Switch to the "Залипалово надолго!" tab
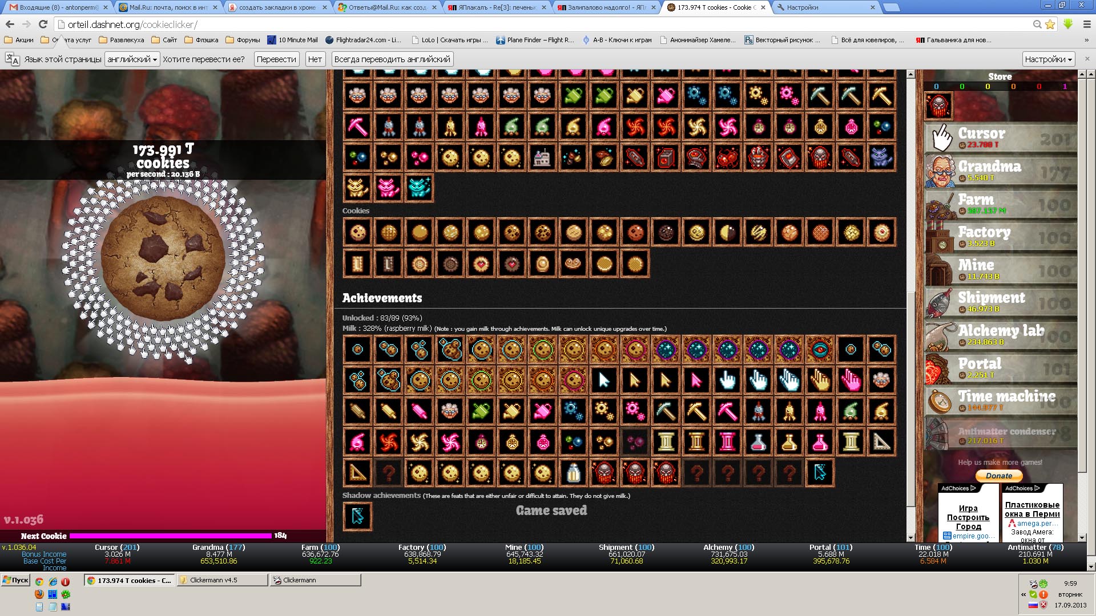This screenshot has width=1096, height=616. [x=606, y=7]
